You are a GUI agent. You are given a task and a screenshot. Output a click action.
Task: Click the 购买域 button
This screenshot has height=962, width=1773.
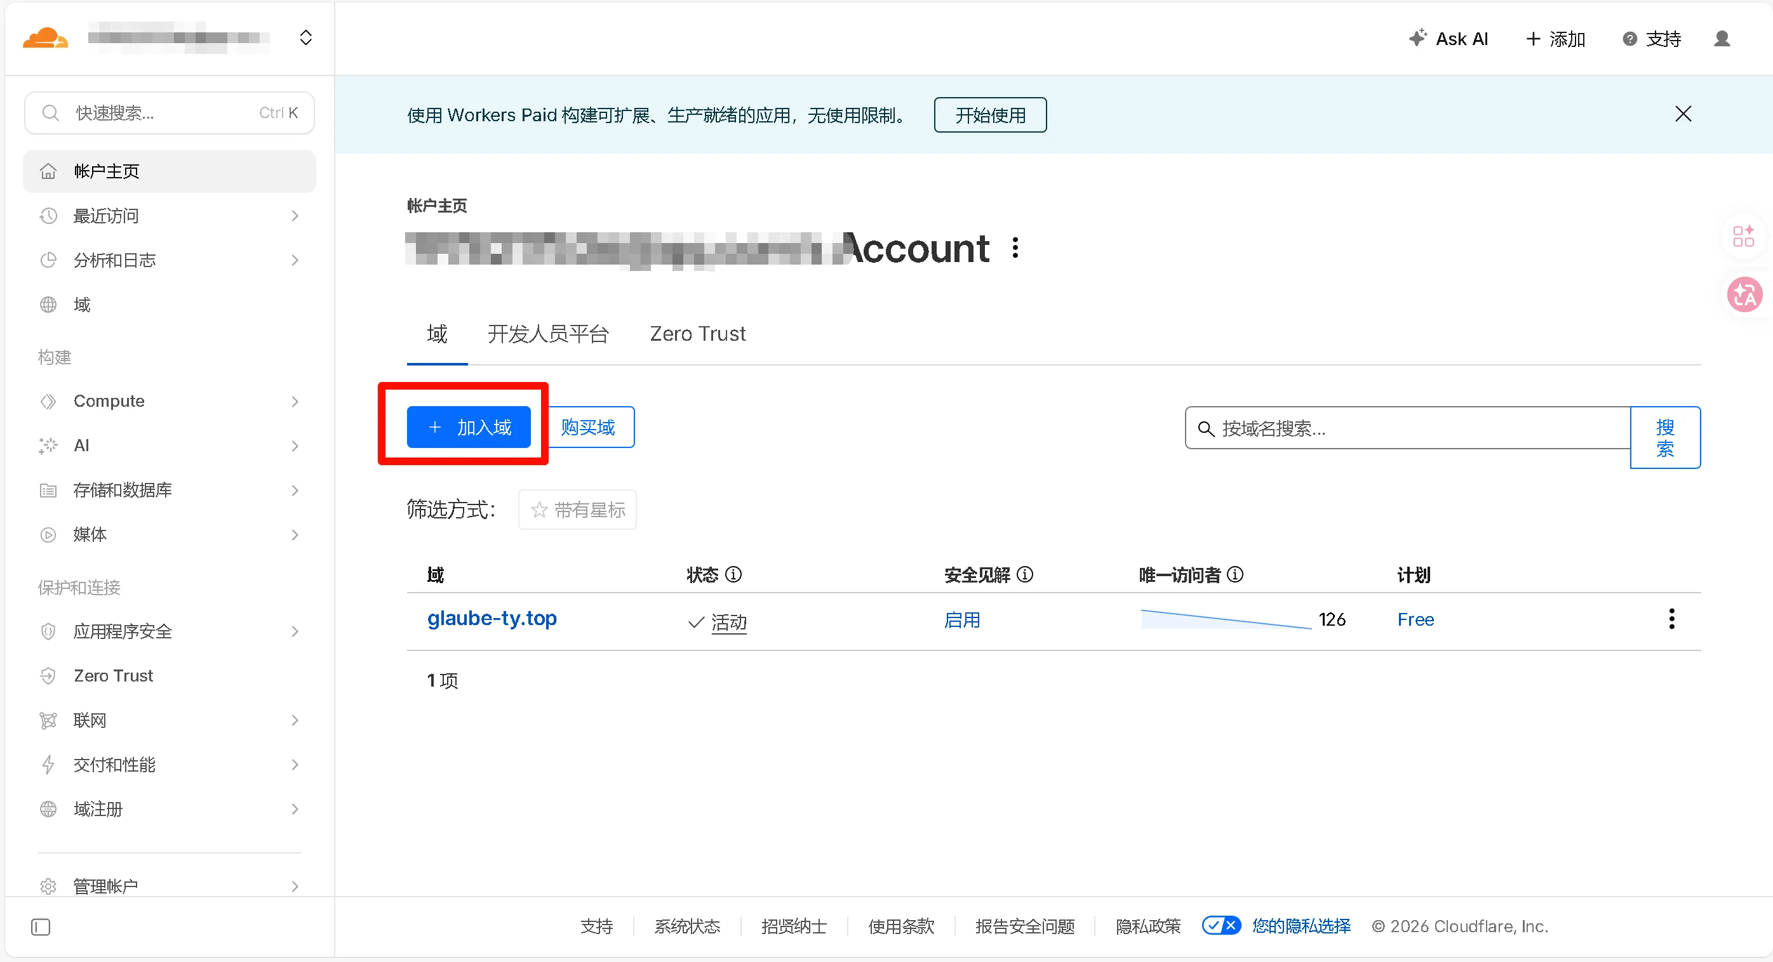tap(589, 427)
